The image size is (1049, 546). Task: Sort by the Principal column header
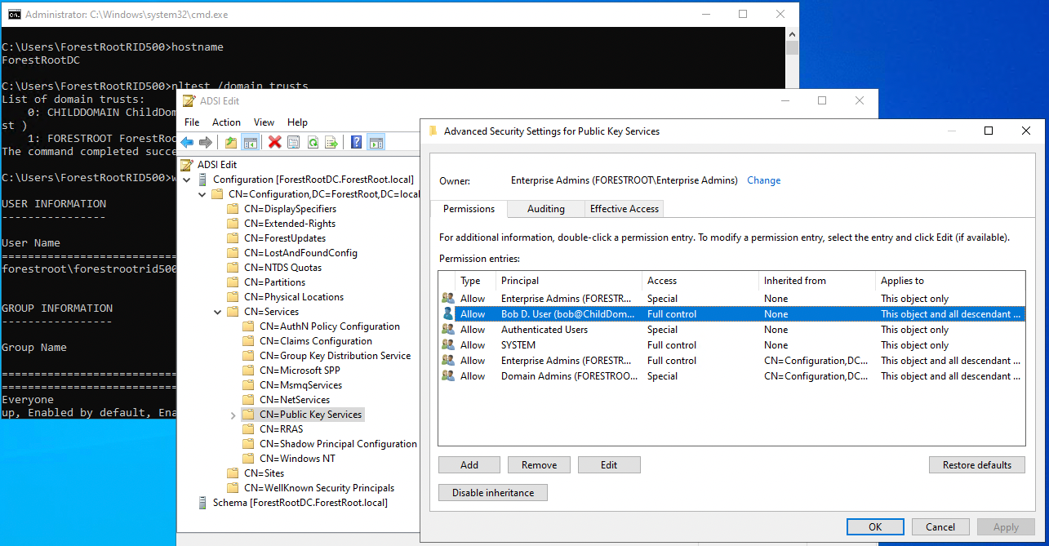point(569,281)
